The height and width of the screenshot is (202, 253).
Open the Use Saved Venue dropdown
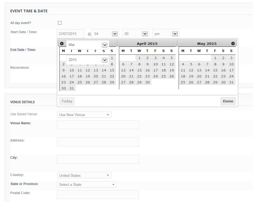click(84, 115)
